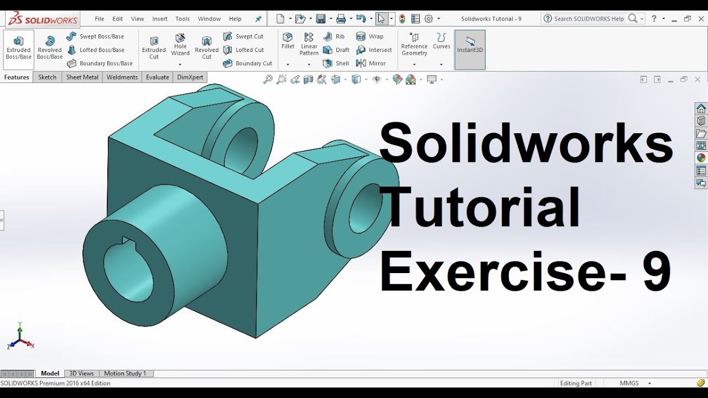Click the Zoom to Area icon
Viewport: 708px width, 398px height.
(282, 80)
